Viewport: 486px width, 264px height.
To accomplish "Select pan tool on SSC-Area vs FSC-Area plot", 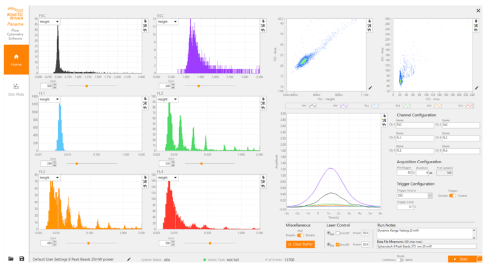I will (x=476, y=30).
